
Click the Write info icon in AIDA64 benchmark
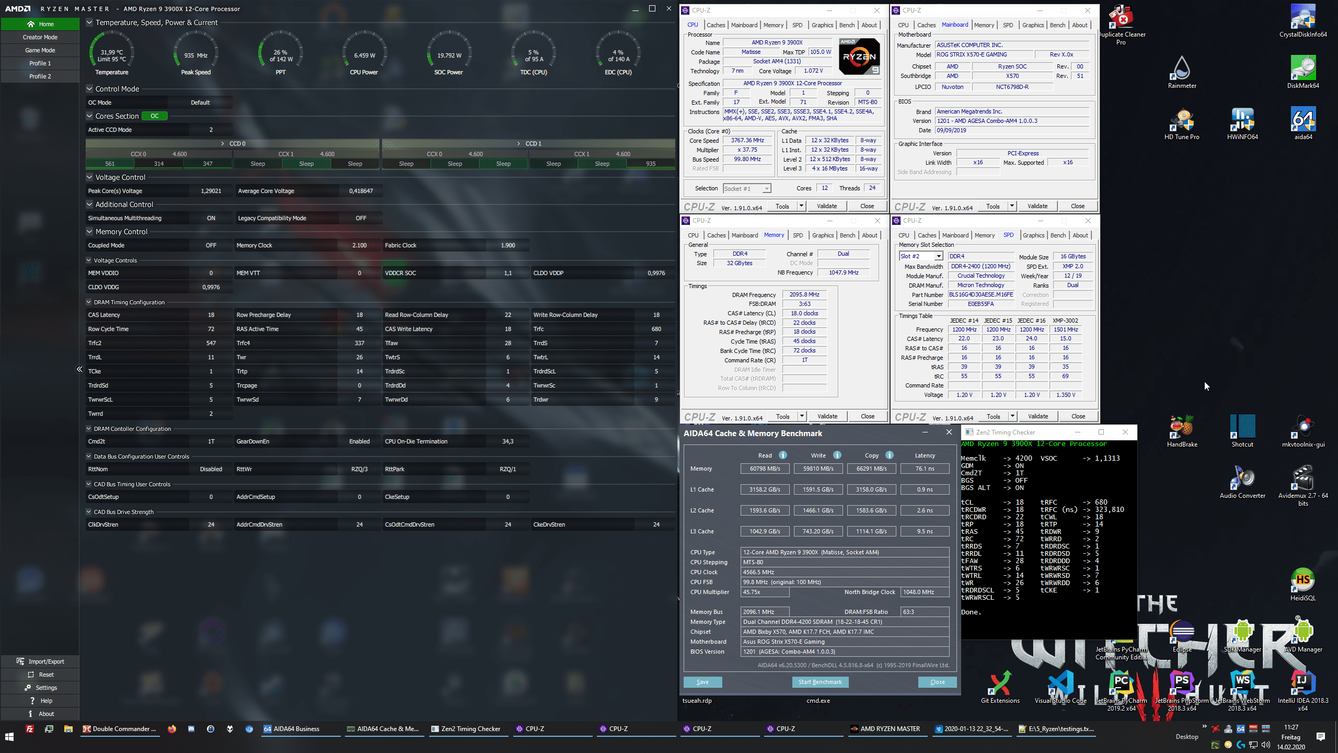[837, 455]
